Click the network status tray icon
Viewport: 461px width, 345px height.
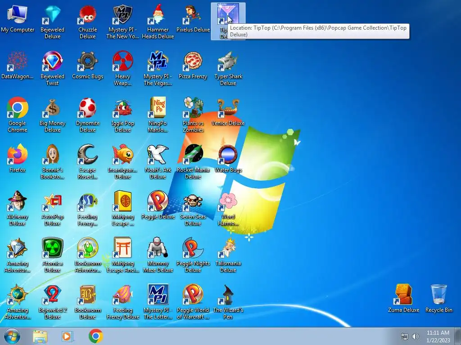tap(405, 336)
